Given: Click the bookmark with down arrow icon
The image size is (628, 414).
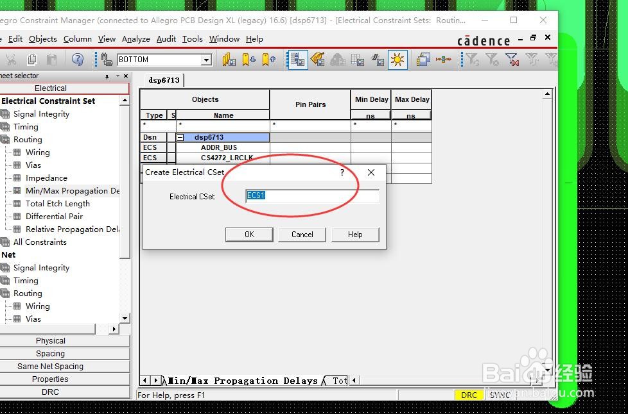Looking at the screenshot, I should tap(249, 60).
